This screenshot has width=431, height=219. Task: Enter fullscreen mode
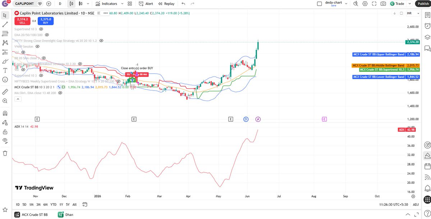point(374,4)
